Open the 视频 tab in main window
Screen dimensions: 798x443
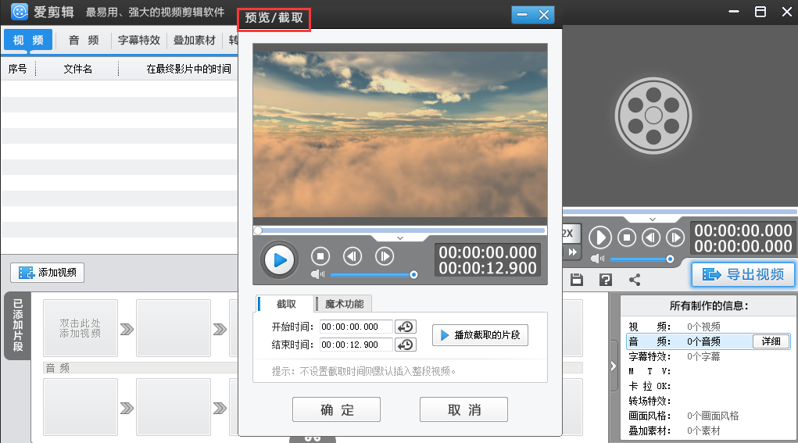[28, 40]
